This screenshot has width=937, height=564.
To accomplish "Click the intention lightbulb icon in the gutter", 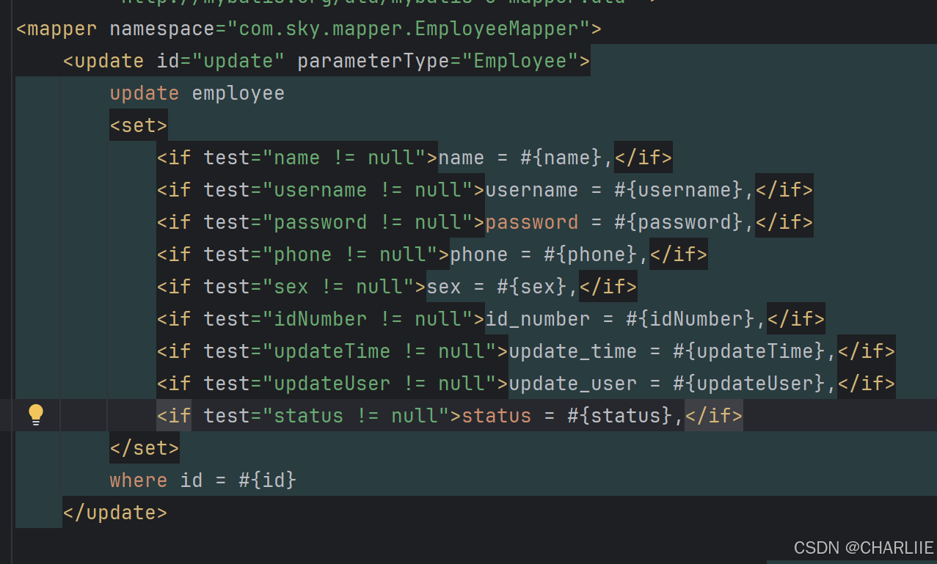I will click(x=37, y=414).
